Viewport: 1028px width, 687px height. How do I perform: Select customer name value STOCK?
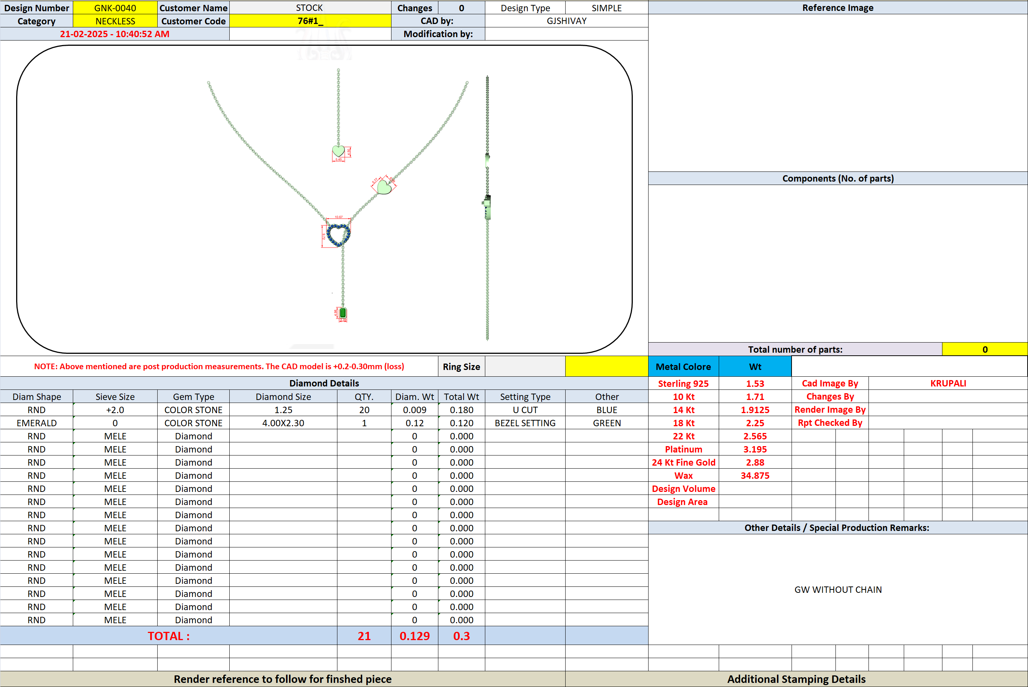[x=310, y=8]
